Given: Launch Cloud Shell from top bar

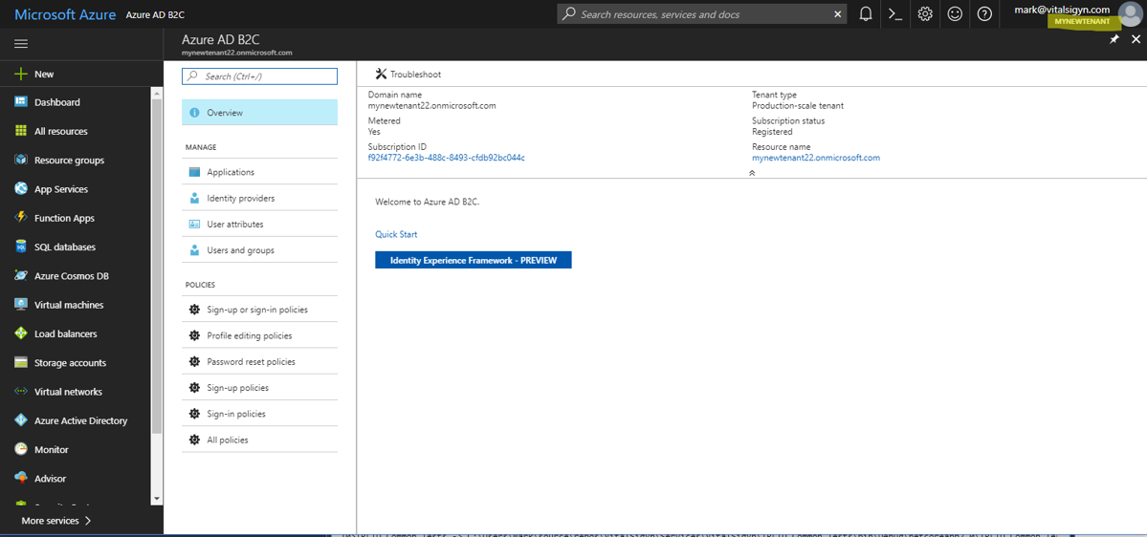Looking at the screenshot, I should point(895,14).
